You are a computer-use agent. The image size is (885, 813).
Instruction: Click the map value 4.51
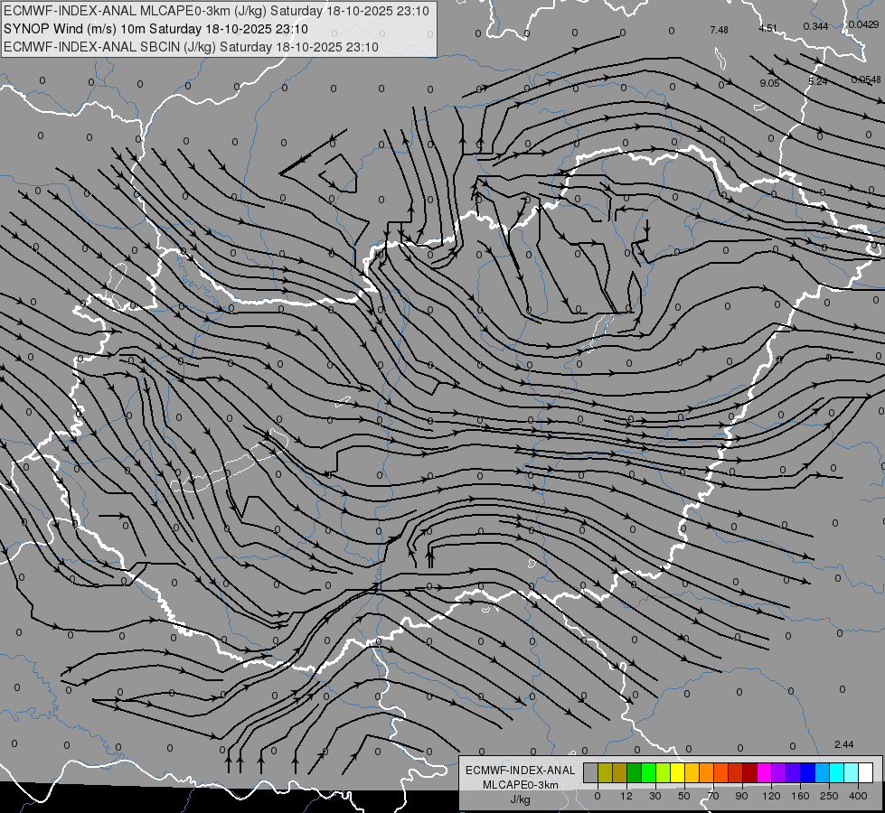pyautogui.click(x=768, y=28)
